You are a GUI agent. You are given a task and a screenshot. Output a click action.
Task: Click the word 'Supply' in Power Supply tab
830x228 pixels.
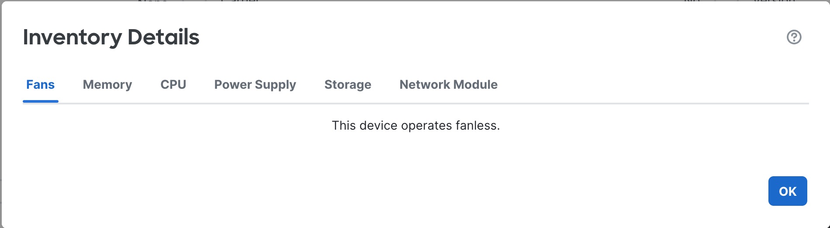tap(276, 84)
